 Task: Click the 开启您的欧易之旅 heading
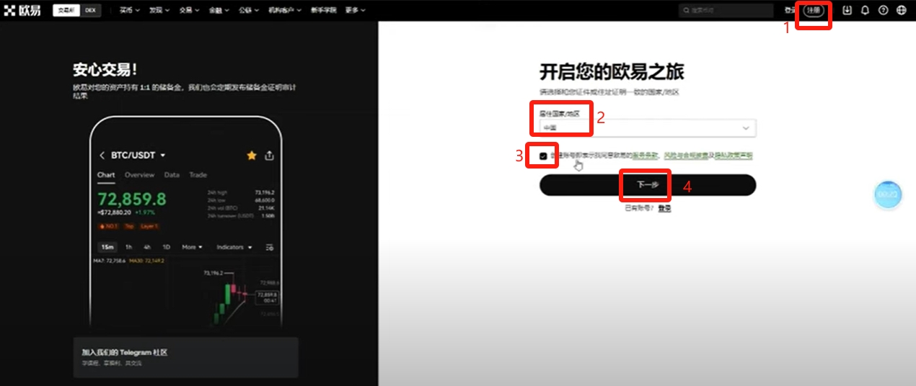pos(612,72)
